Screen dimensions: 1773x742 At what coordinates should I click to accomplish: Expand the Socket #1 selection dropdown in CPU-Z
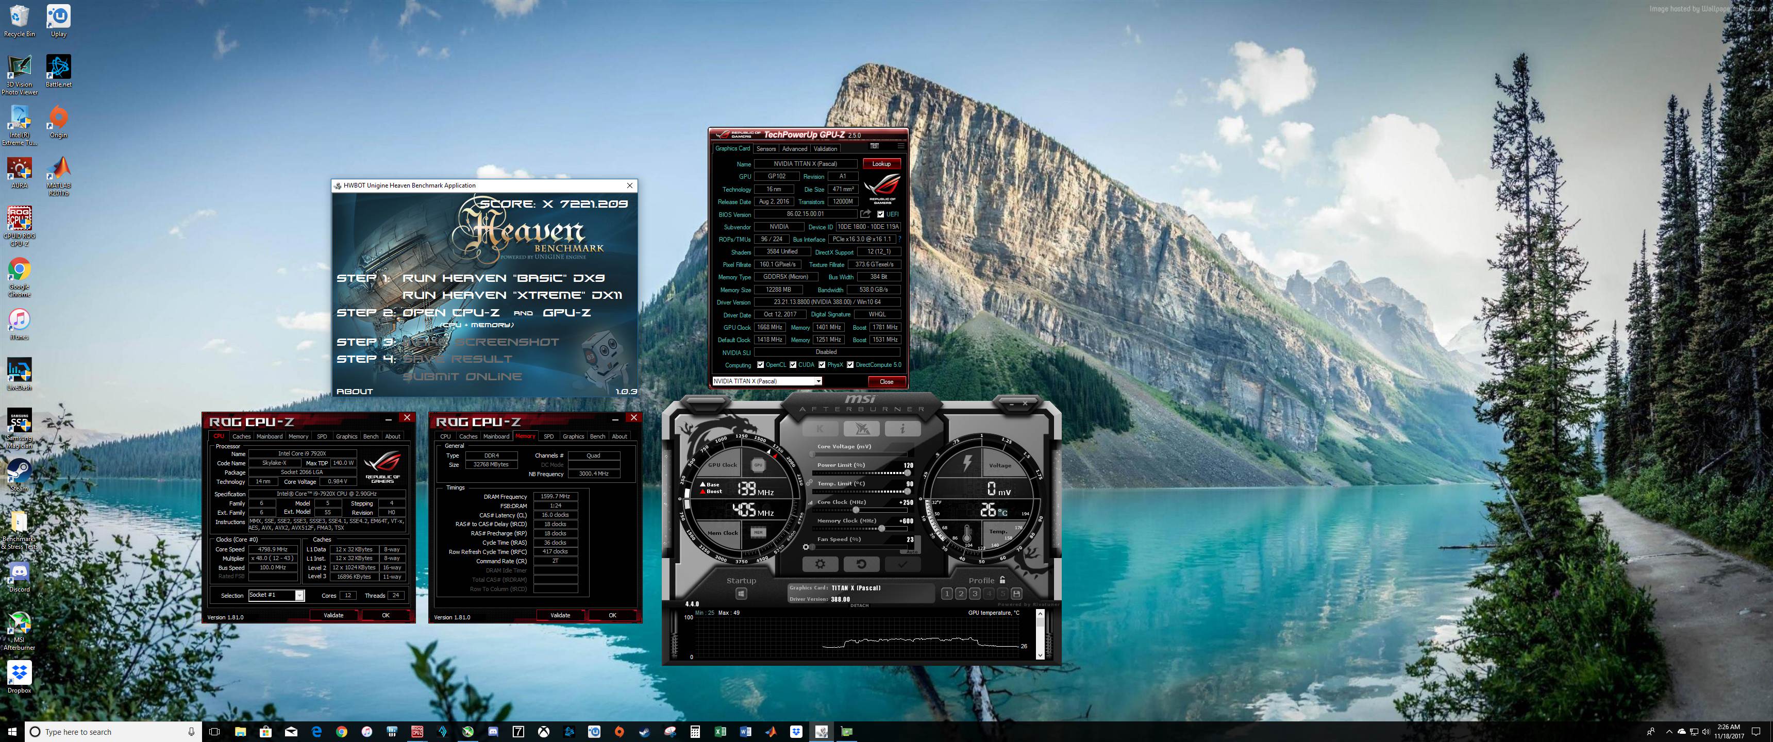tap(299, 595)
